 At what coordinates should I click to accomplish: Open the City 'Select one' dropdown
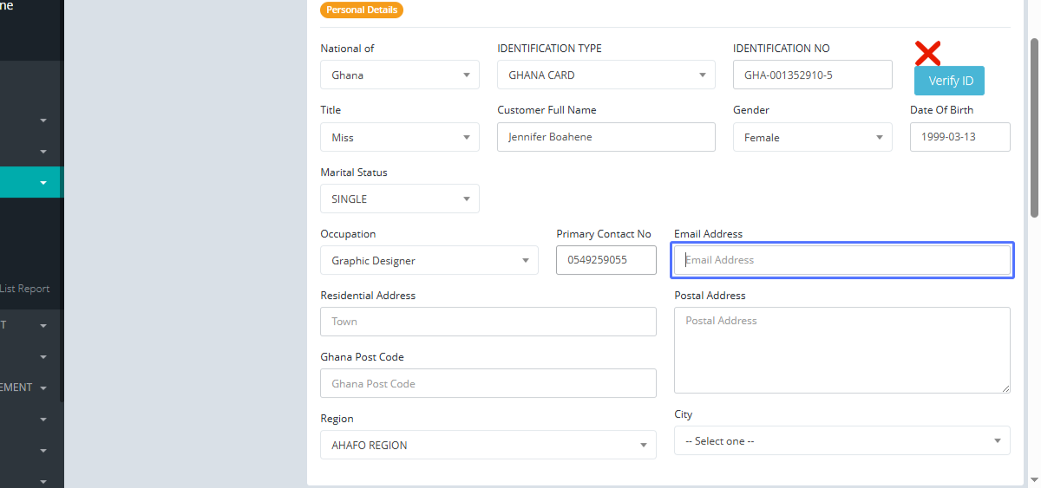[841, 440]
